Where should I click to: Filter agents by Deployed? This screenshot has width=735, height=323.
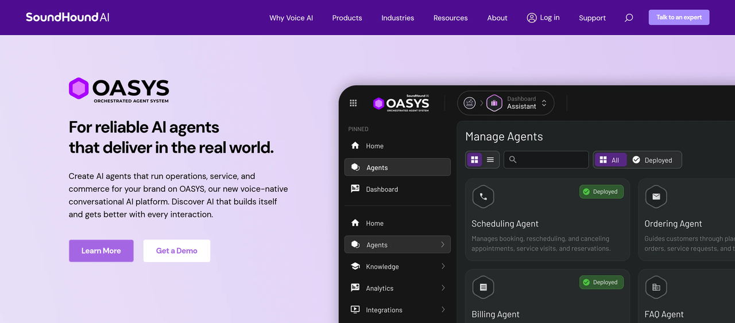pos(653,160)
